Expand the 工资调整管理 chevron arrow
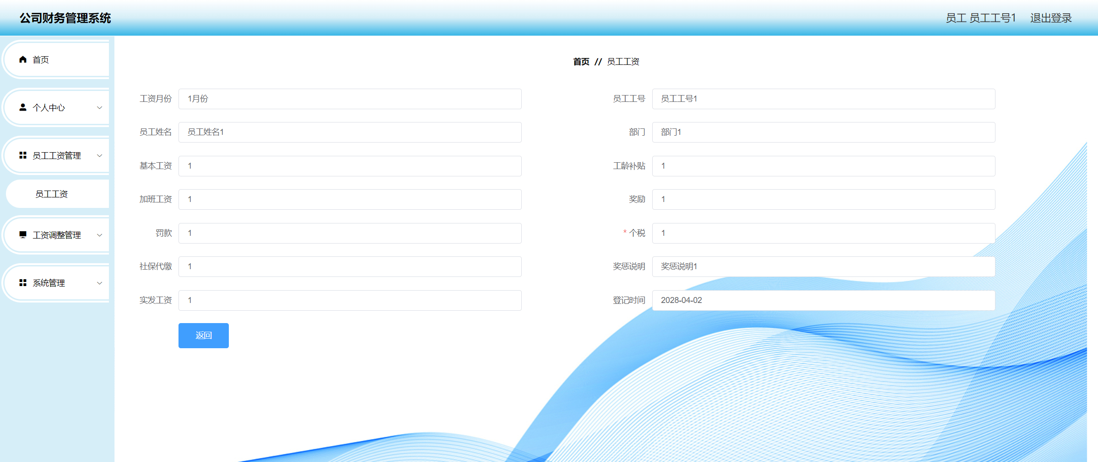Screen dimensions: 1098x462 [99, 235]
